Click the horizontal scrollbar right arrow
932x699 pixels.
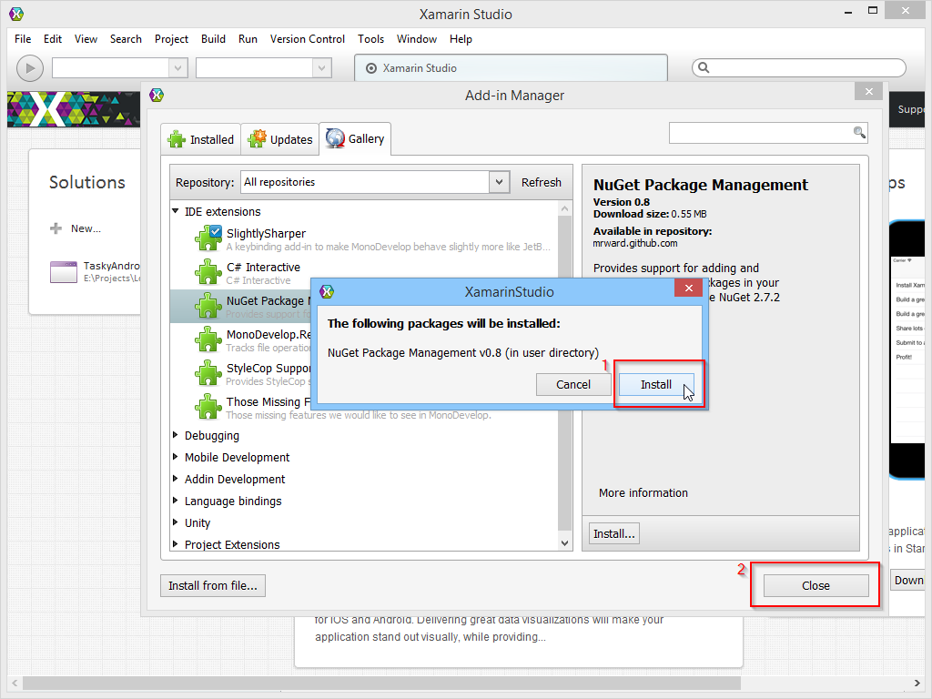coord(917,683)
